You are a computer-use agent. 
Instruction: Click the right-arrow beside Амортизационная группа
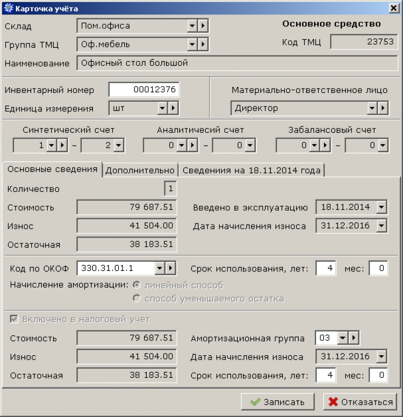point(354,338)
